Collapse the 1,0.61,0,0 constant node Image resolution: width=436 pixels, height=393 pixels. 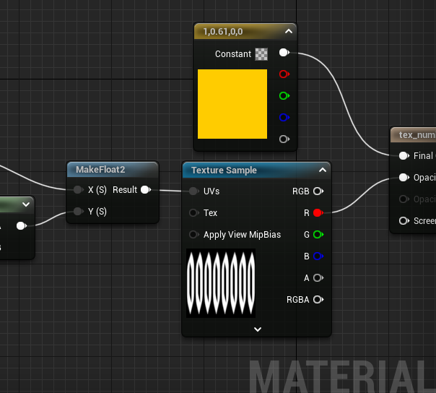click(x=289, y=31)
